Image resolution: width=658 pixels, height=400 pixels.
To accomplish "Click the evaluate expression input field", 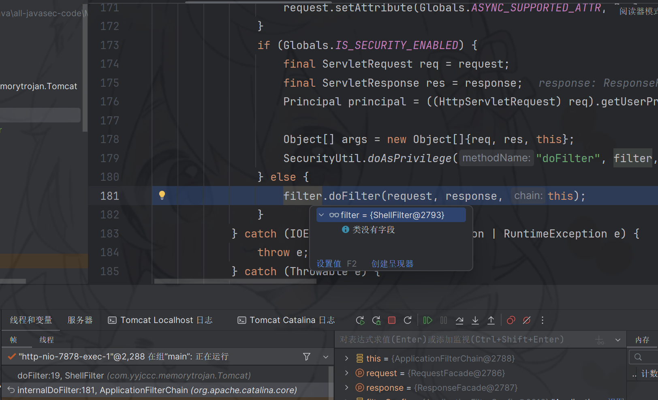I will pyautogui.click(x=462, y=340).
